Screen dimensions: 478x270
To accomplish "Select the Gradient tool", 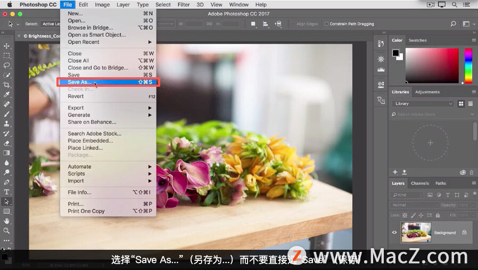I will [x=6, y=153].
